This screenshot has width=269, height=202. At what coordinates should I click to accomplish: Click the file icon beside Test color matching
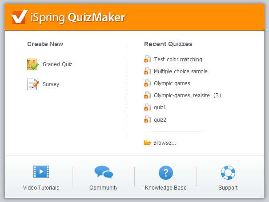[147, 59]
